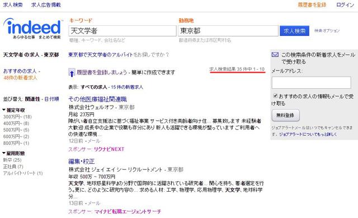
Task: Toggle the おすすめの求人の情報もメール checkbox
Action: pyautogui.click(x=275, y=96)
